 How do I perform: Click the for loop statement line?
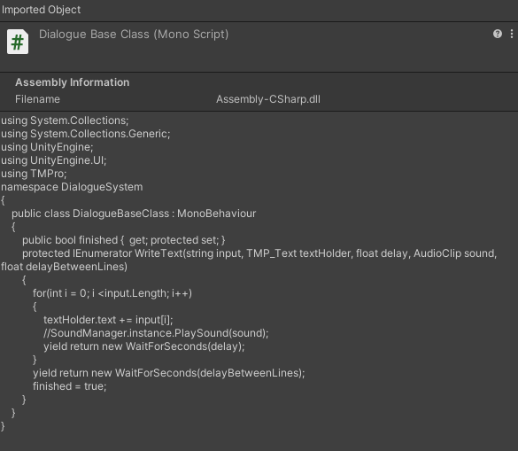pos(112,293)
